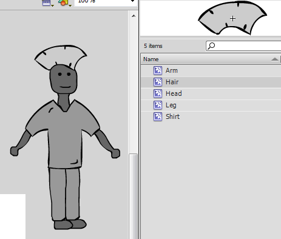This screenshot has width=281, height=239.
Task: Click the vertical scrollbar thumb on stage
Action: (x=133, y=196)
